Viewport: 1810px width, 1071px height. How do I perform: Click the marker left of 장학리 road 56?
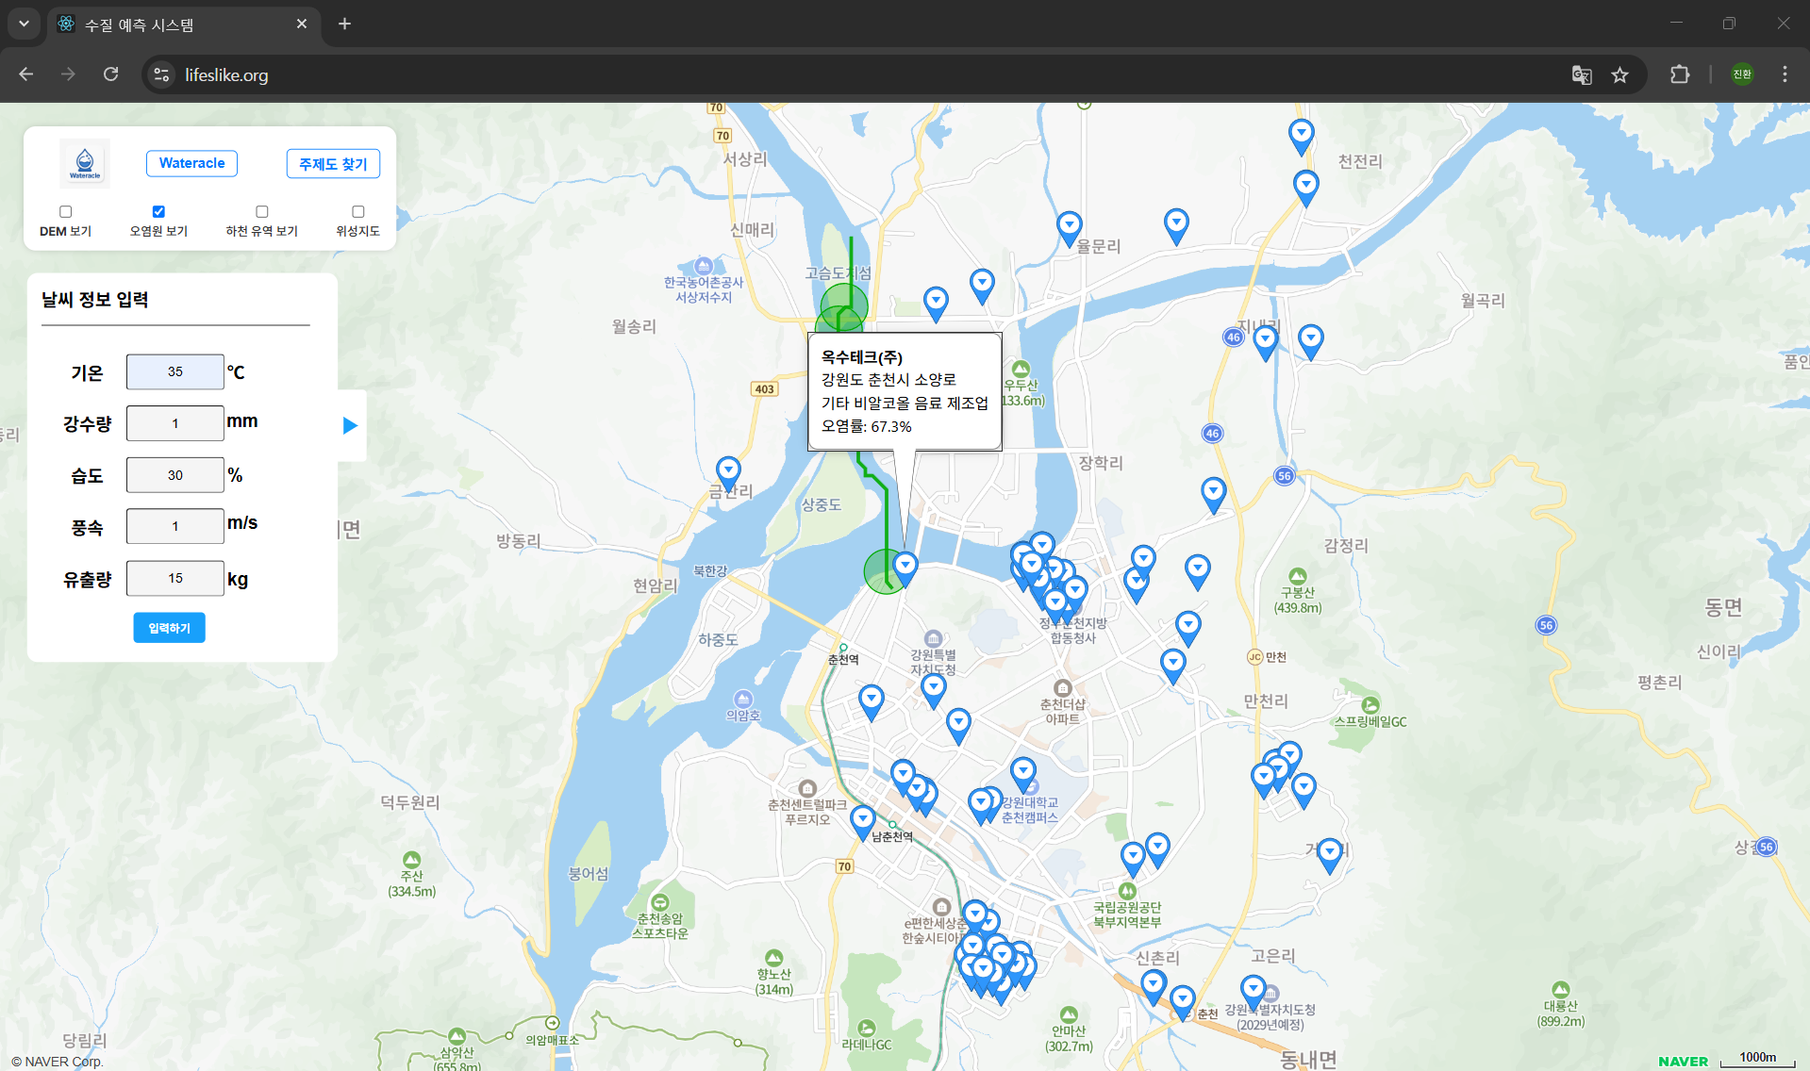(1214, 495)
